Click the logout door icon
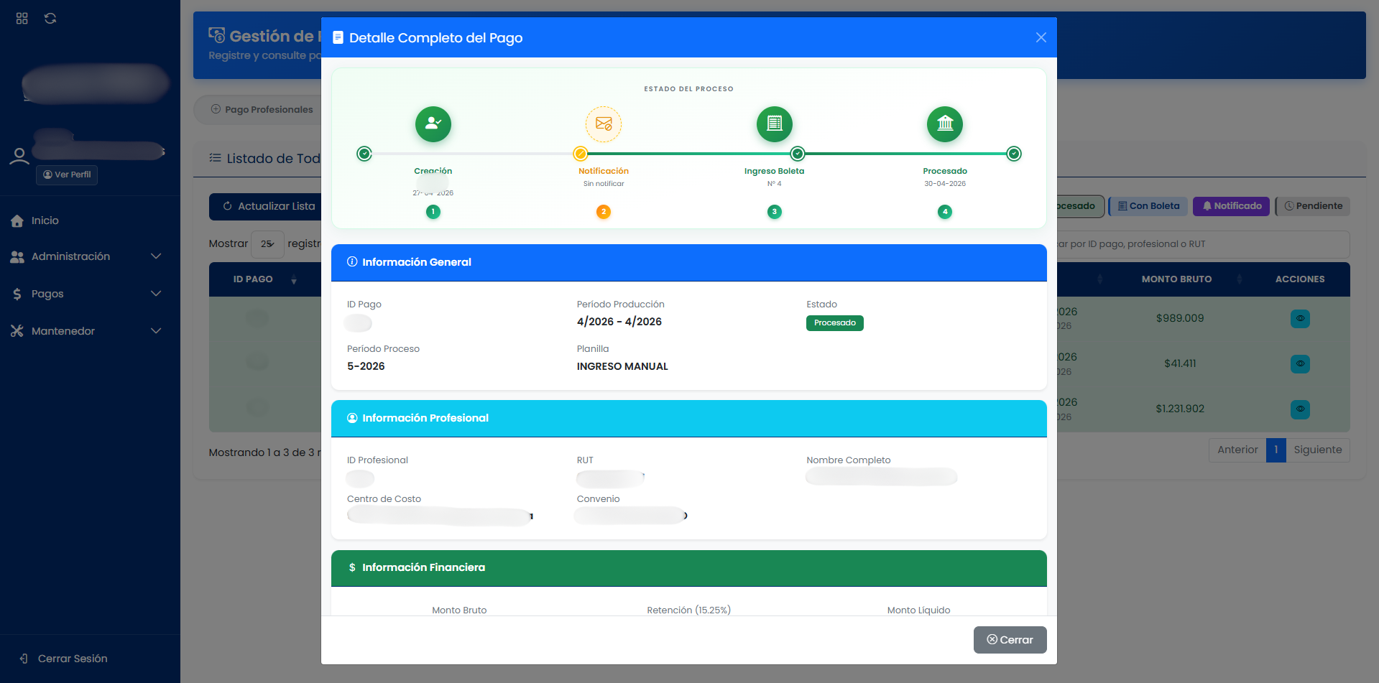Viewport: 1379px width, 683px height. 24,659
